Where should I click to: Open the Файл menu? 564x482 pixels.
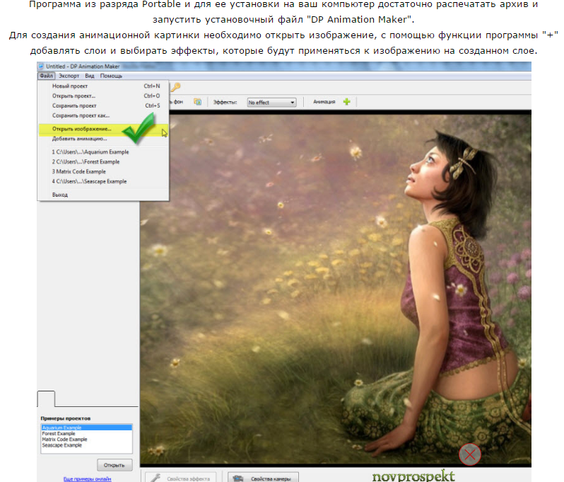(46, 76)
